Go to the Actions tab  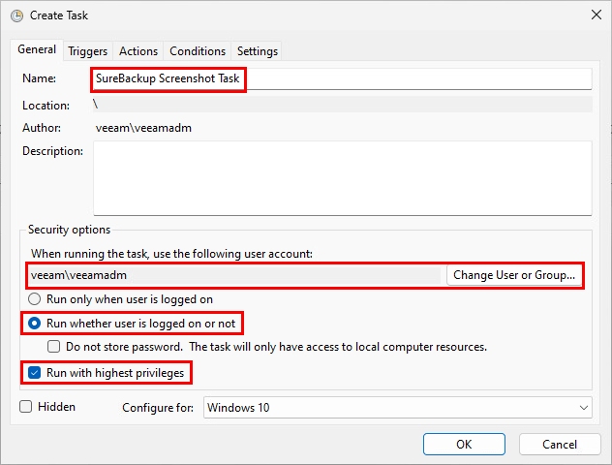click(138, 51)
